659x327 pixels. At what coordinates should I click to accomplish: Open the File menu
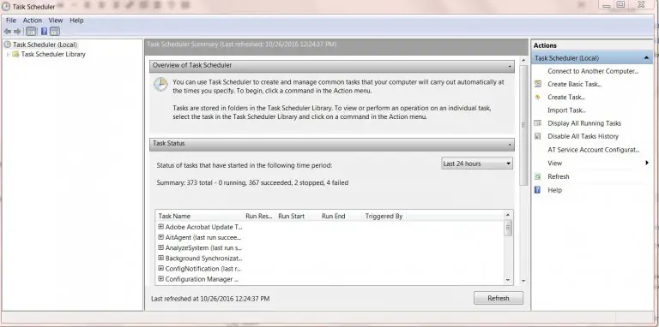tap(11, 21)
